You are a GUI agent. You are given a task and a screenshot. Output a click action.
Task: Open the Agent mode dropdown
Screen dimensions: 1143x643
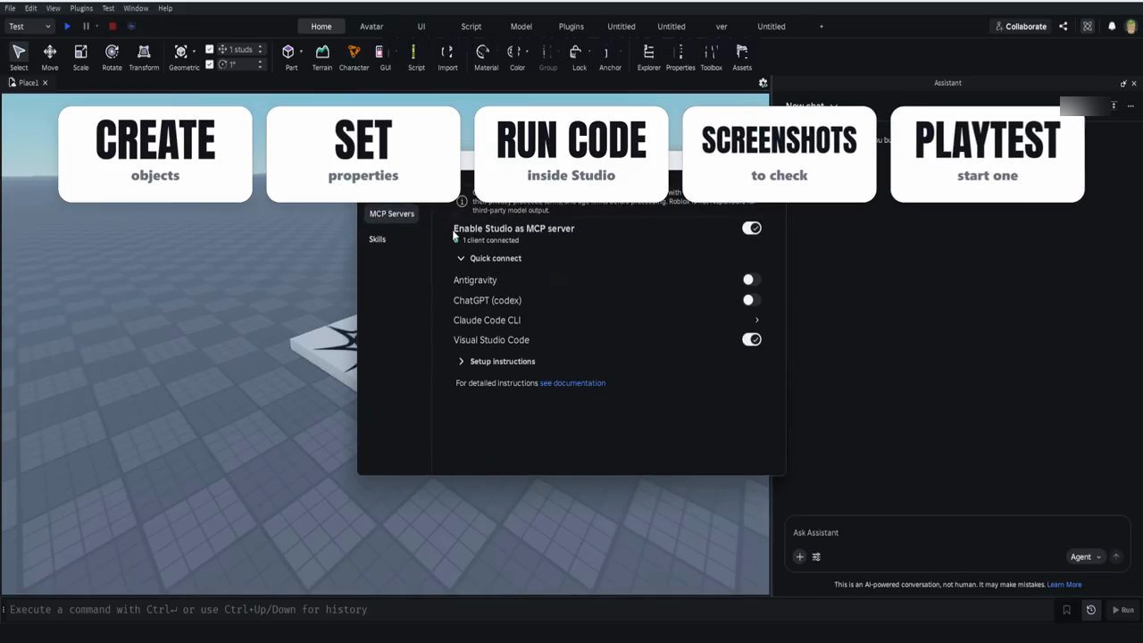point(1085,557)
